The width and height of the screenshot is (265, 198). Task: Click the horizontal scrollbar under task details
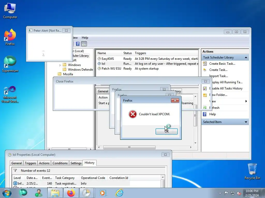pos(129,147)
